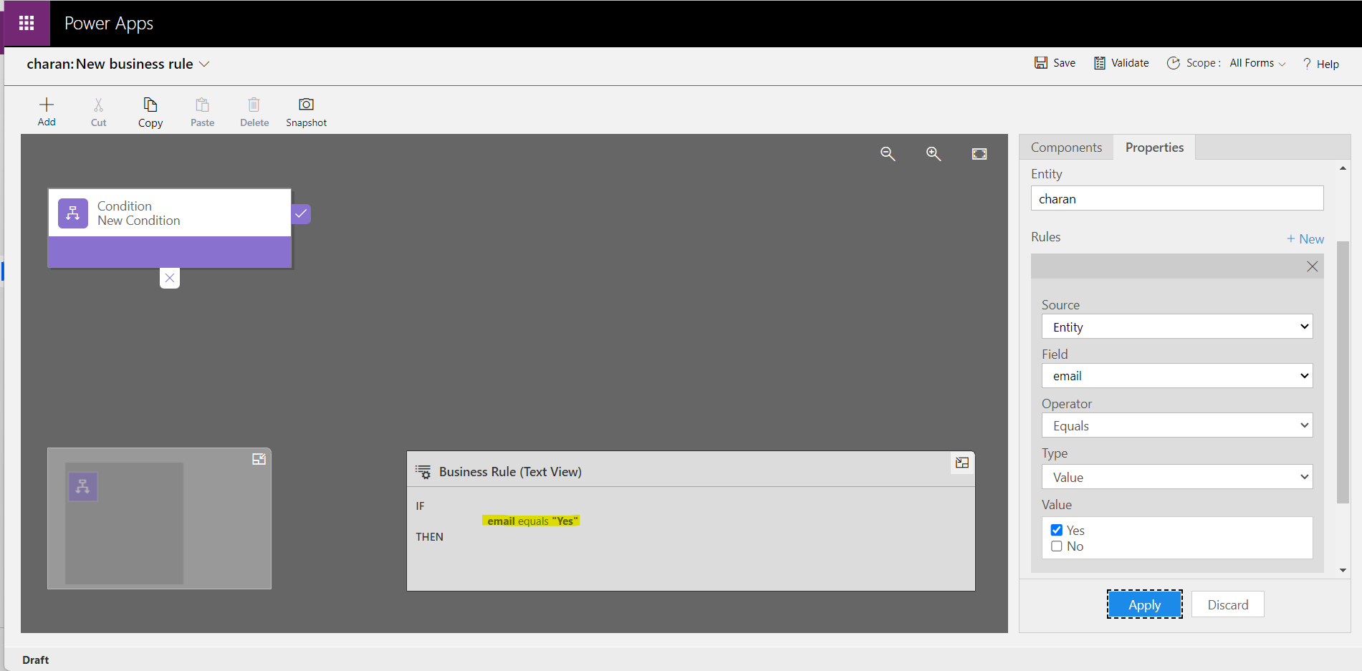1362x671 pixels.
Task: Click the Discard button
Action: (1227, 604)
